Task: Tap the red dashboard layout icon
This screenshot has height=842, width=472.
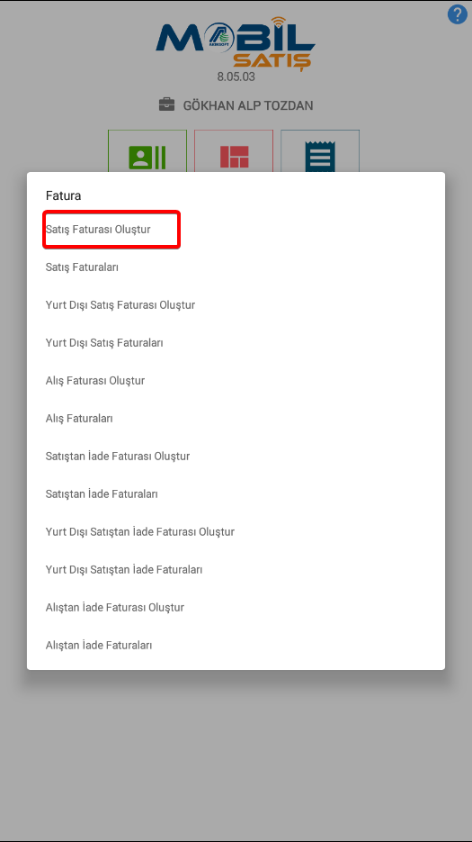Action: click(x=235, y=157)
